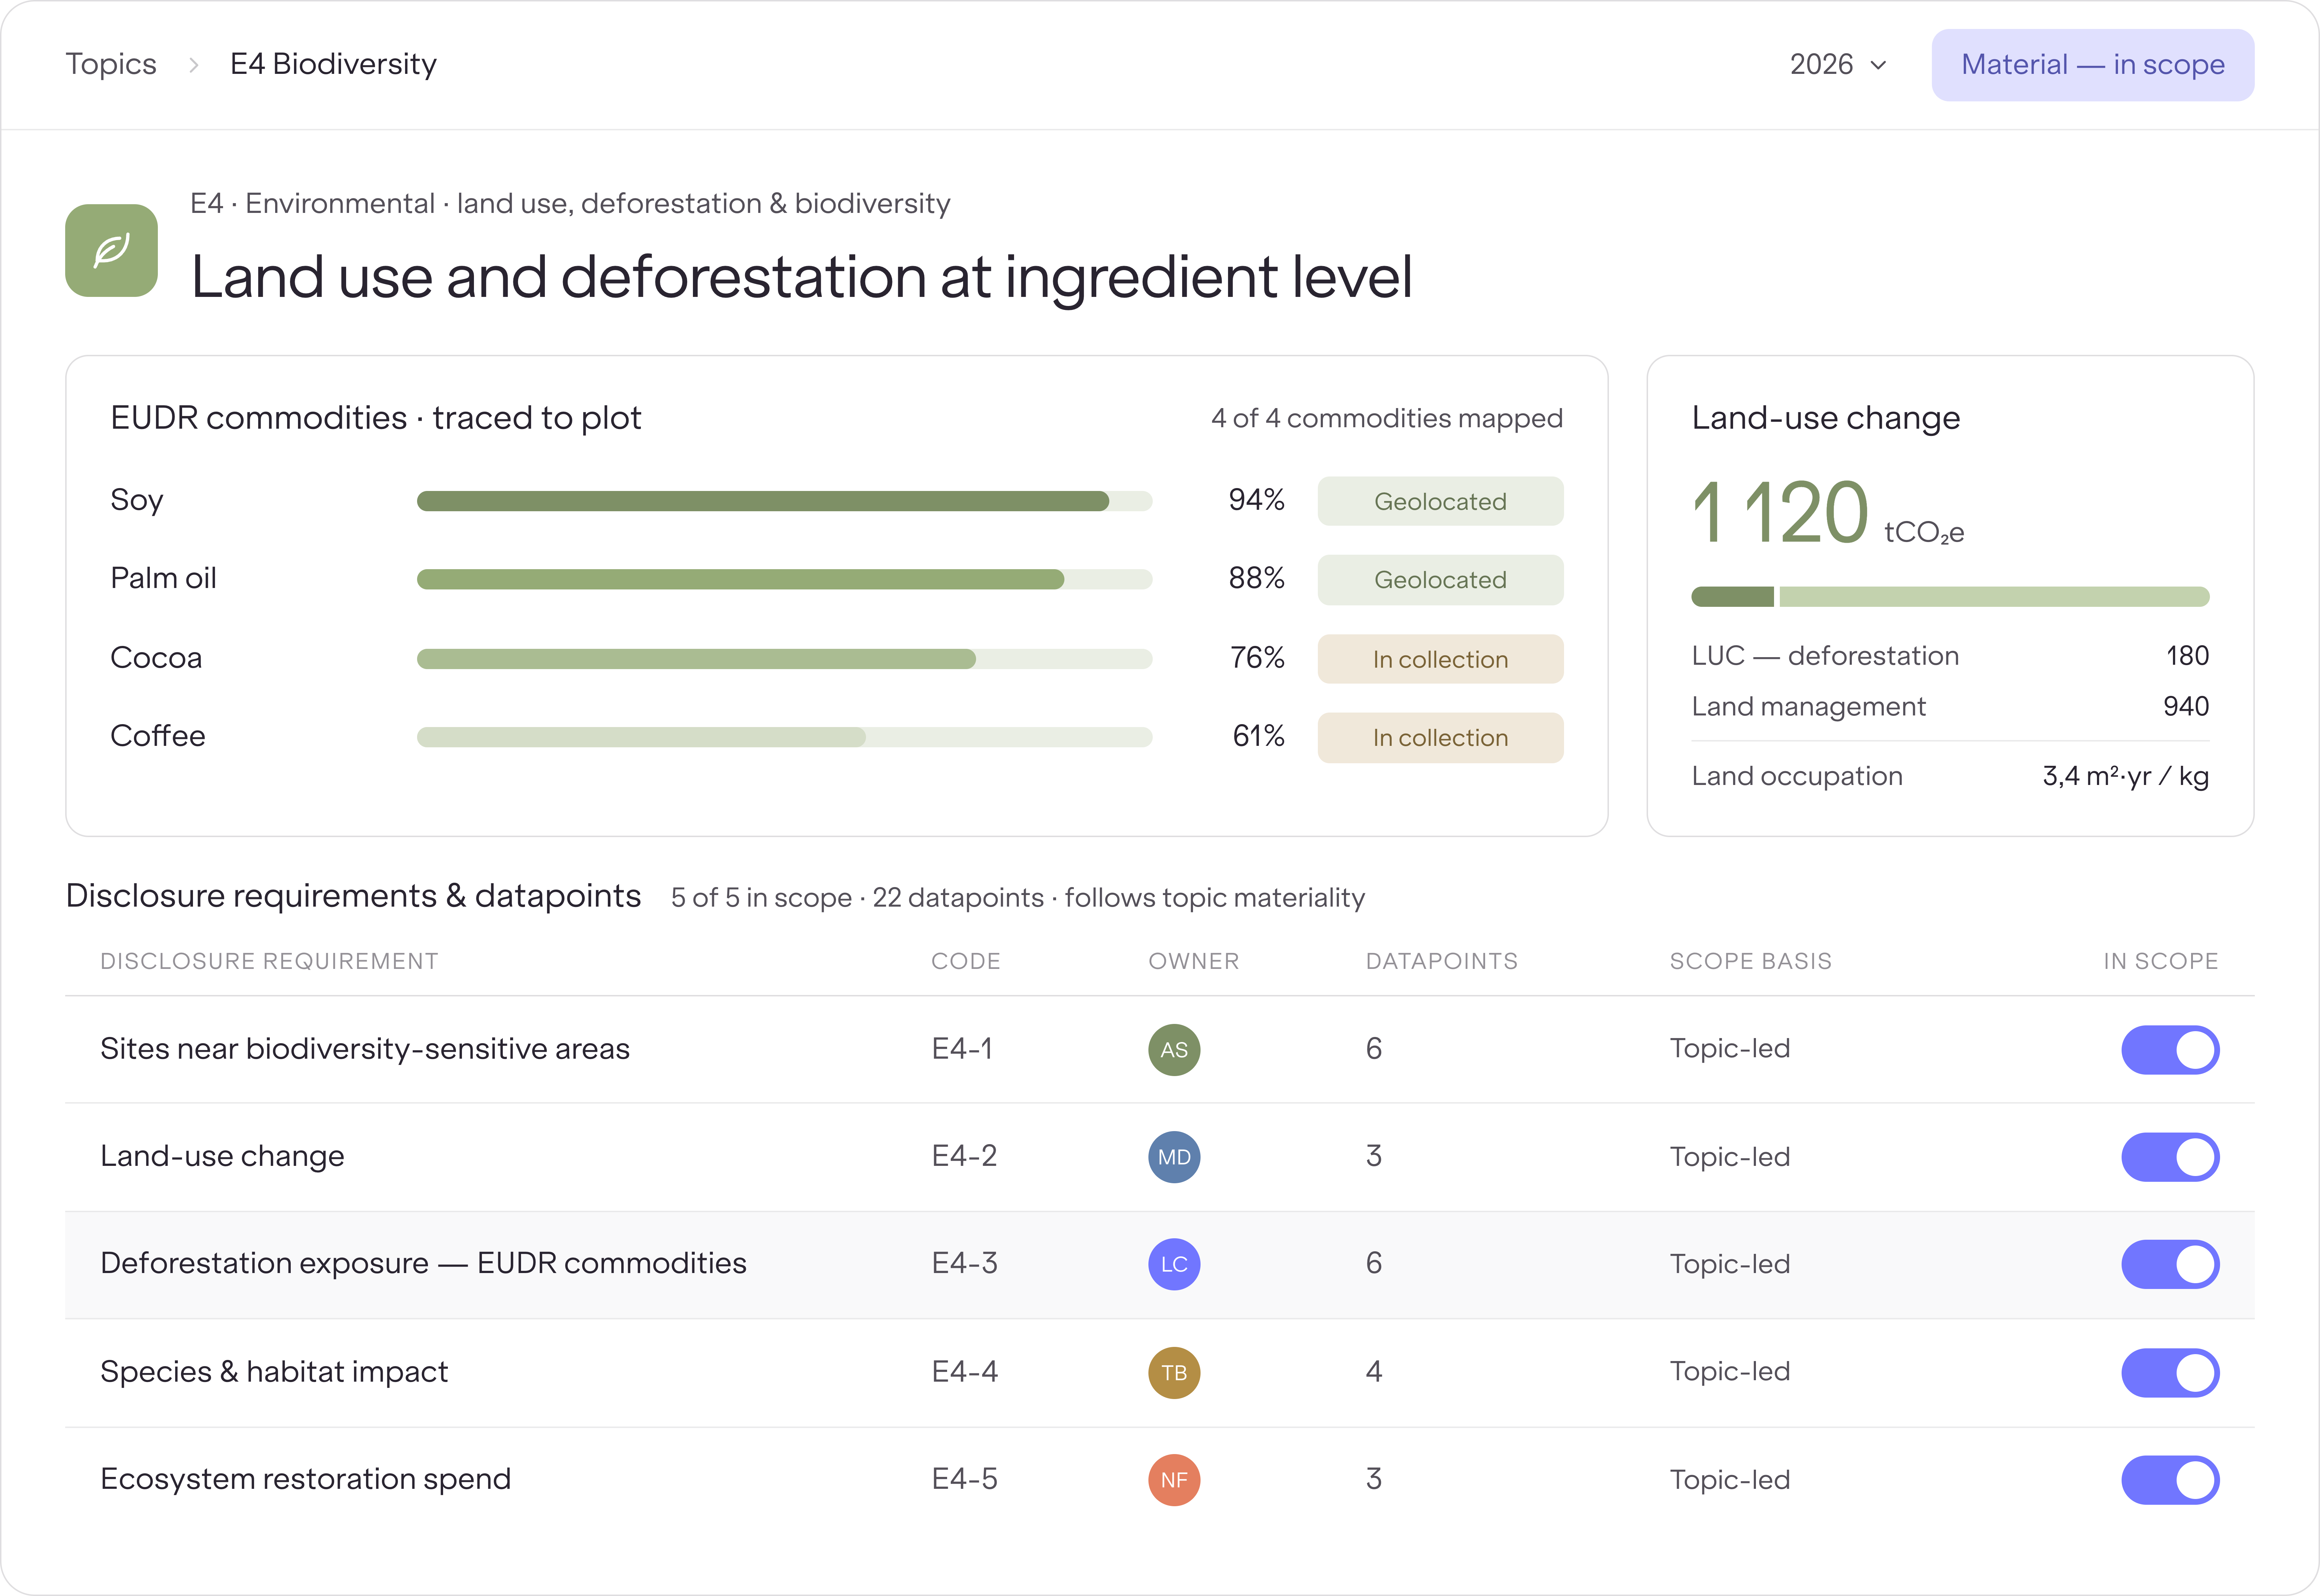Click the land-use change split bar
The image size is (2320, 1596).
1950,597
